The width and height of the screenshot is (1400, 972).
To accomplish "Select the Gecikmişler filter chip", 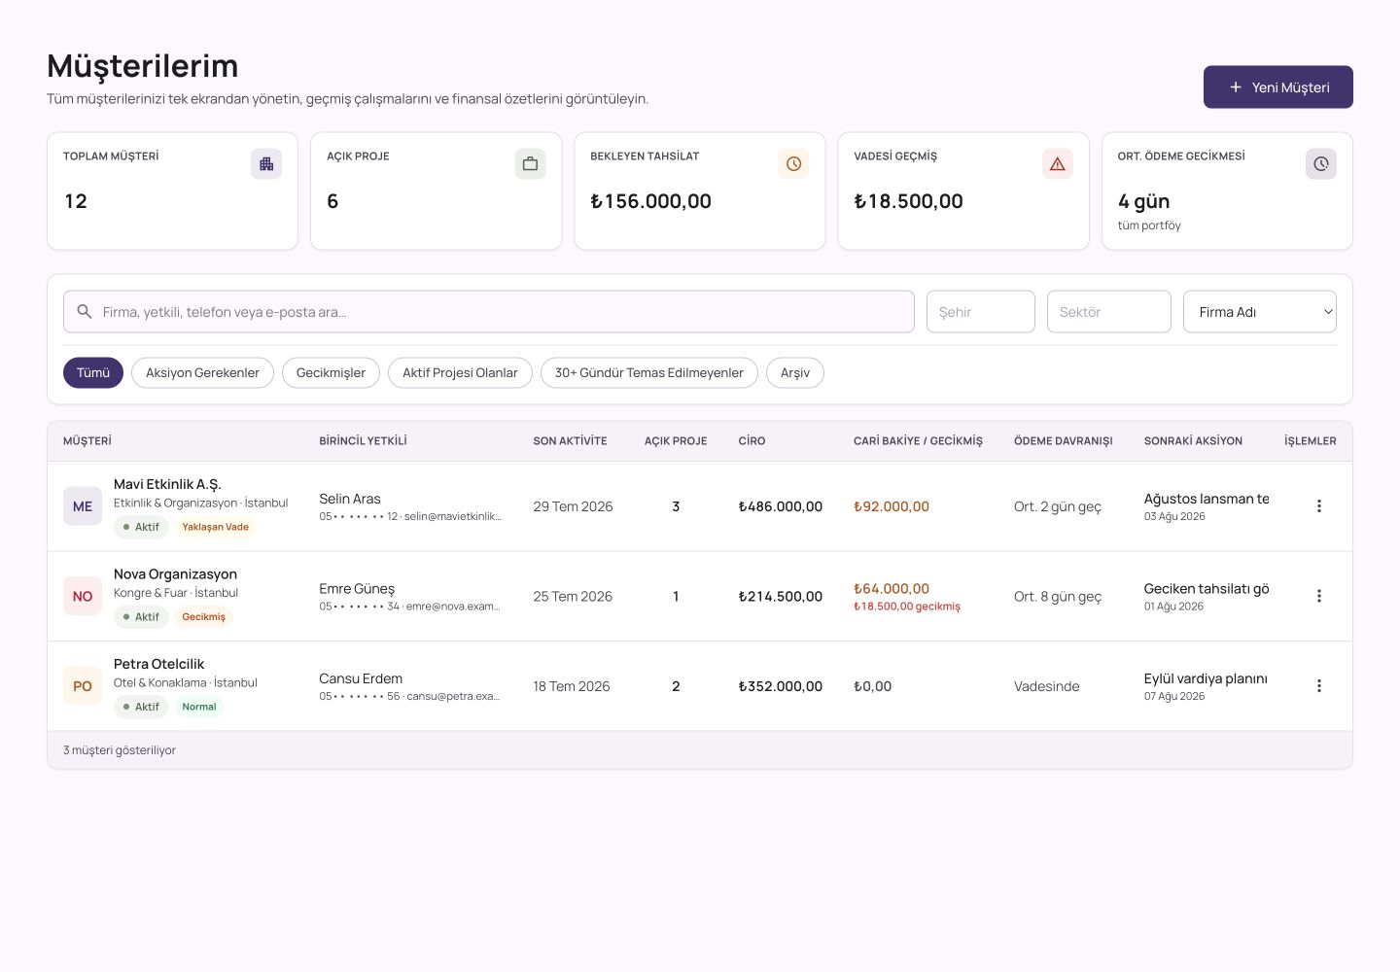I will click(x=331, y=373).
